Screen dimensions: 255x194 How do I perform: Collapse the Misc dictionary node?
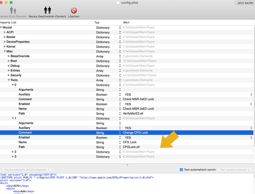coord(5,51)
